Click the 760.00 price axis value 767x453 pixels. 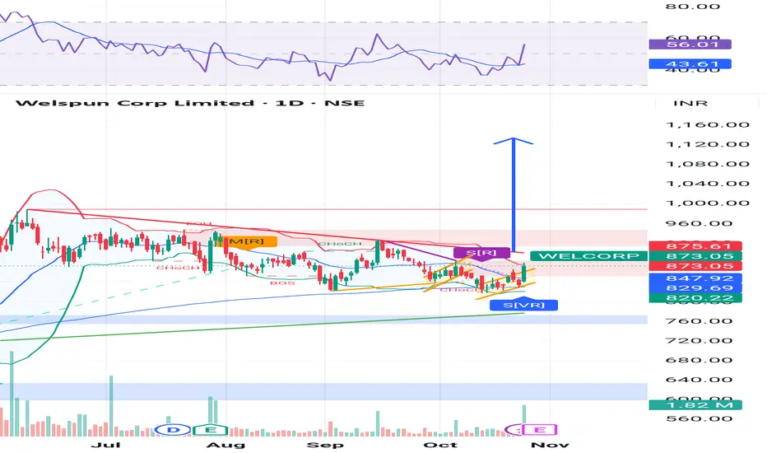699,321
